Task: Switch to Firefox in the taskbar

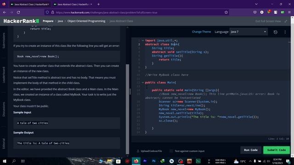Action: [x=136, y=161]
